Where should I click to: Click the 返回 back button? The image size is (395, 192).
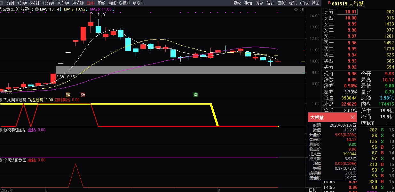click(316, 3)
